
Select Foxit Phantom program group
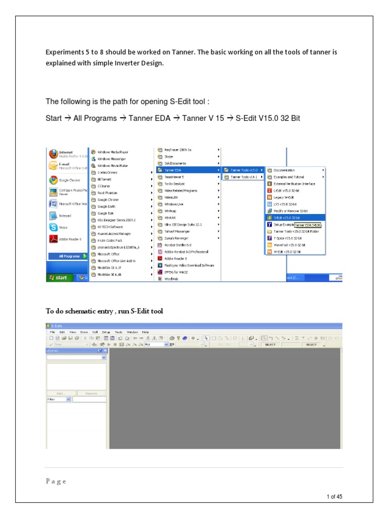[121, 193]
